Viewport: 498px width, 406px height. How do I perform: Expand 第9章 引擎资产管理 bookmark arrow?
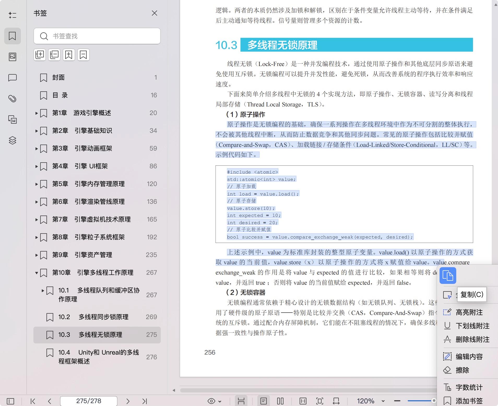(x=37, y=255)
